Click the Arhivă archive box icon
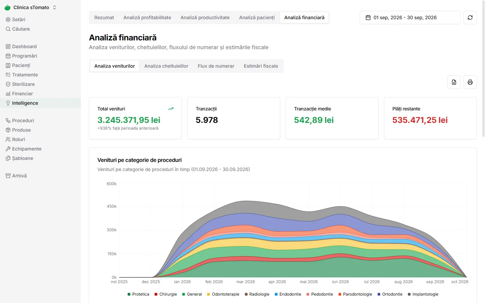485x303 pixels. coord(8,176)
